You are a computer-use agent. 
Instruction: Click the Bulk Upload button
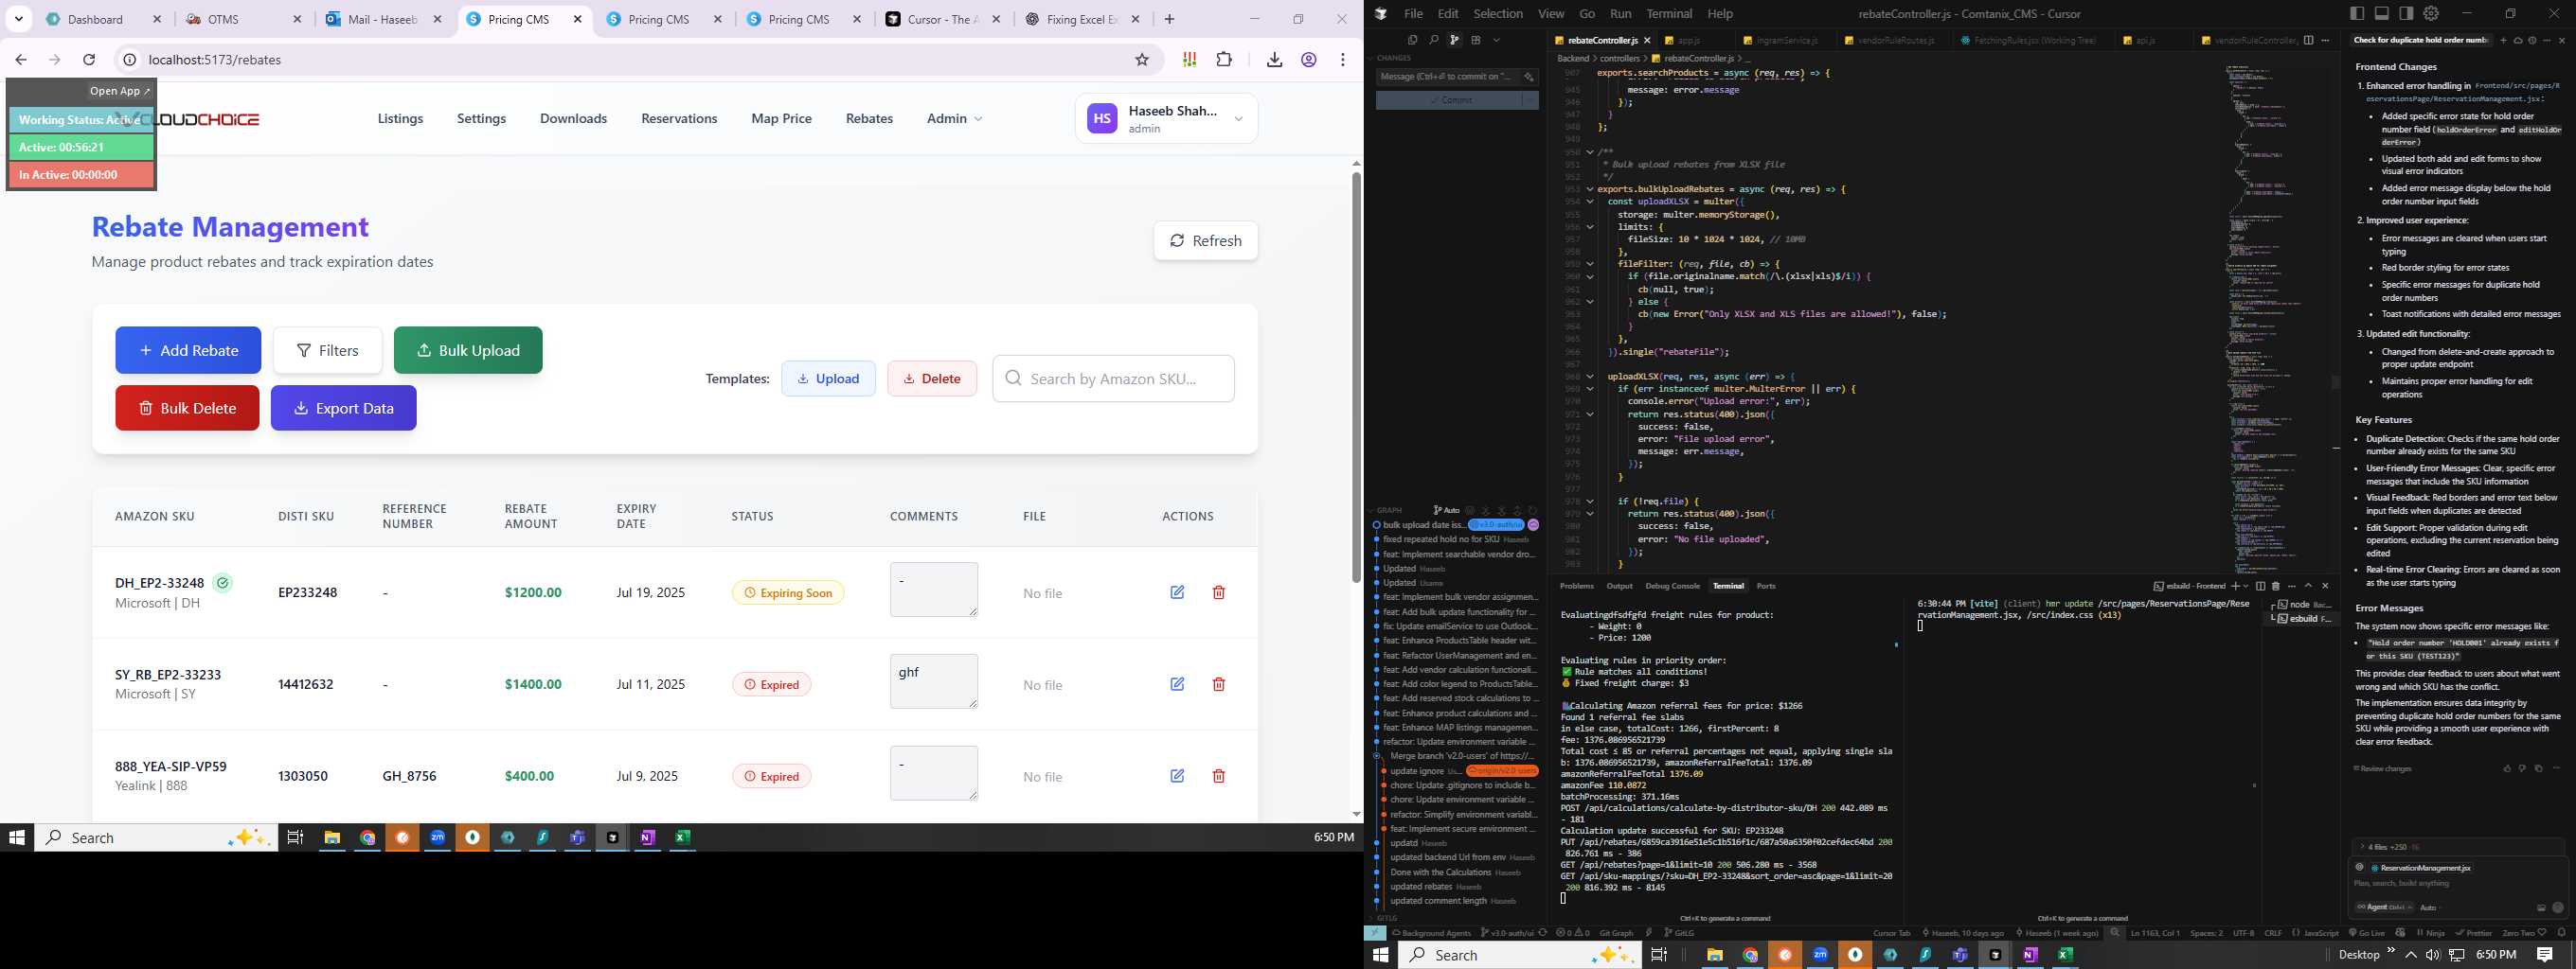[468, 351]
